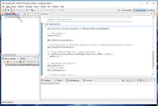Click the yellow folder icon in Debug Adapters
158x106 pixels.
pos(11,62)
